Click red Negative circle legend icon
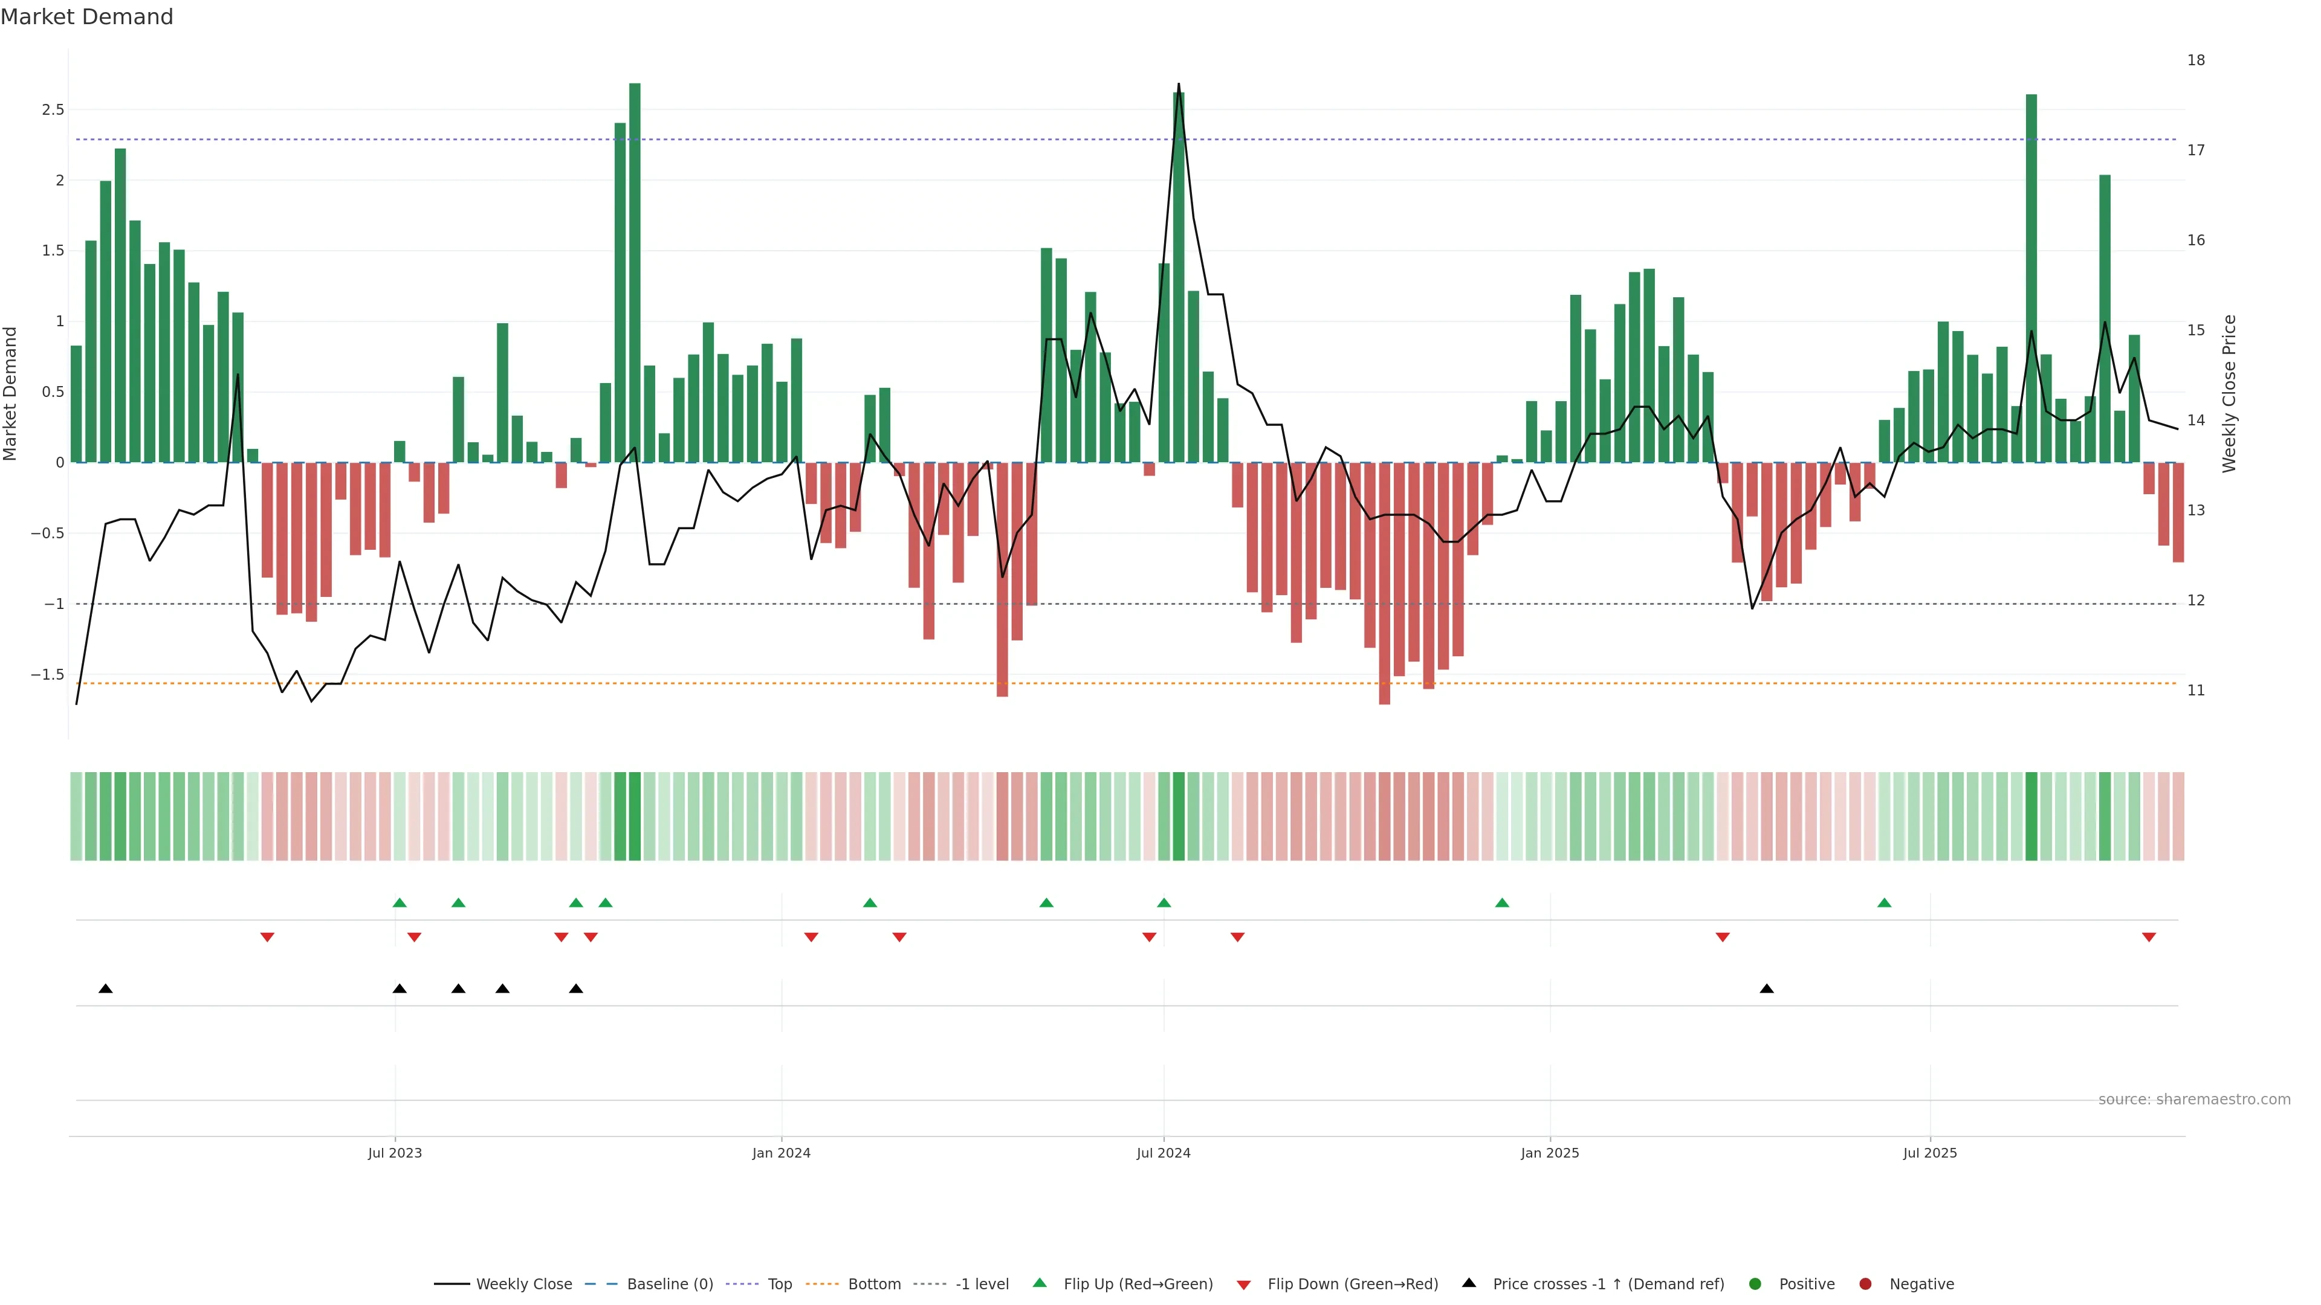This screenshot has height=1305, width=2321. (x=1865, y=1283)
